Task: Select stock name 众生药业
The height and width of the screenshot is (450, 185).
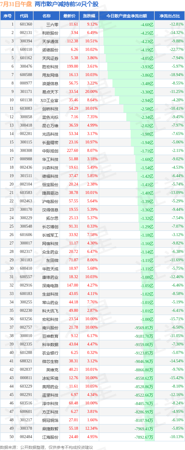Action: pyautogui.click(x=50, y=252)
